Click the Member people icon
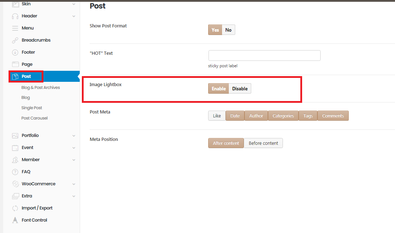Image resolution: width=395 pixels, height=233 pixels. click(15, 160)
